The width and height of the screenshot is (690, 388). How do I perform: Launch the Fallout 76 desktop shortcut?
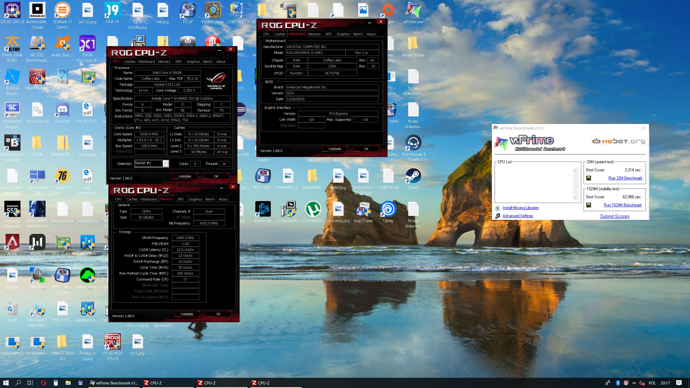(62, 178)
